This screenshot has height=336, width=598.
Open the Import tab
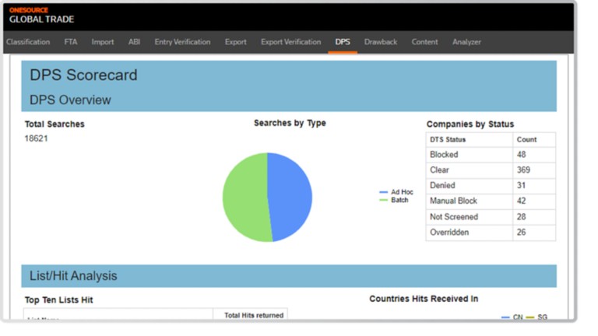[103, 42]
